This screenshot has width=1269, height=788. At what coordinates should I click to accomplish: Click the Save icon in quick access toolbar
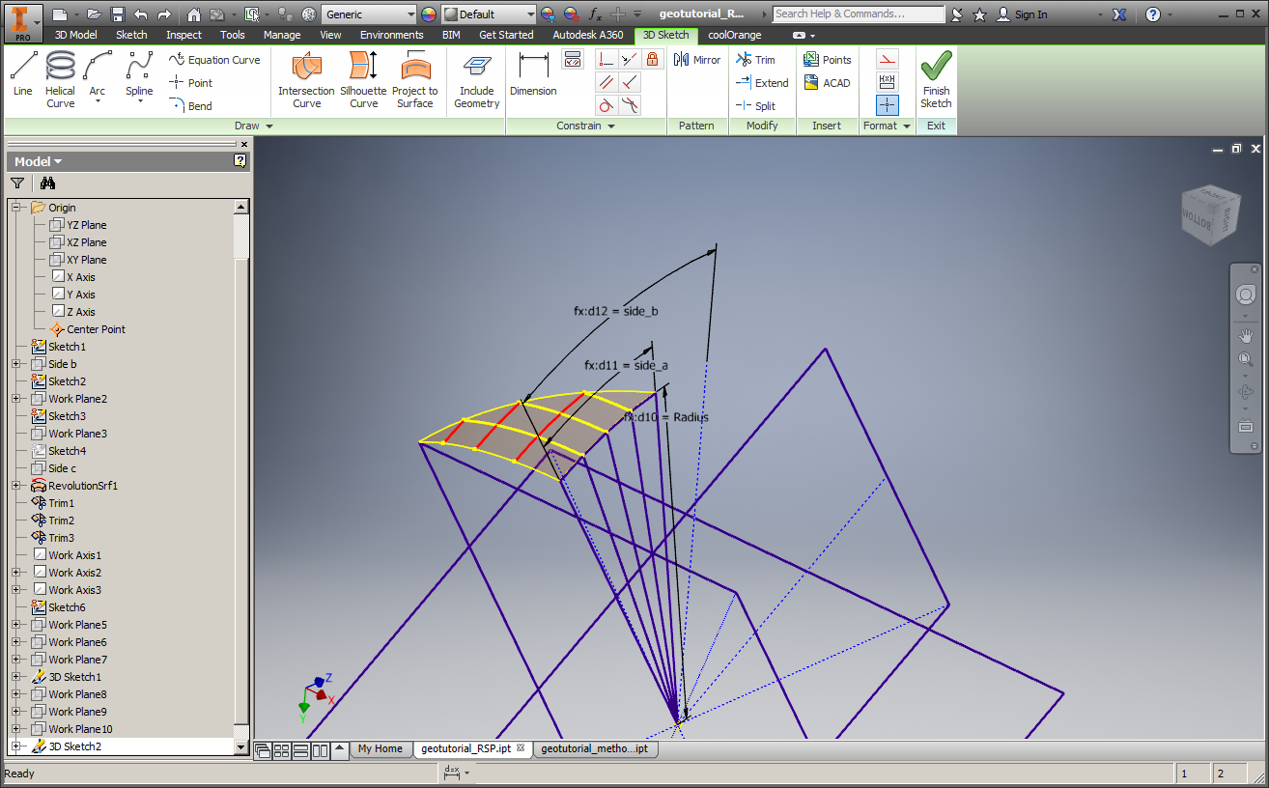coord(118,14)
